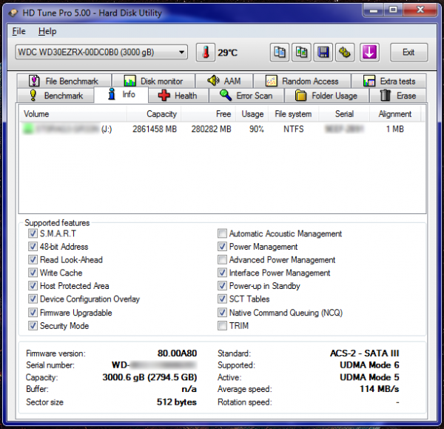Toggle the Native Command Queuing (NCQ) checkbox
This screenshot has height=429, width=444.
(x=222, y=313)
